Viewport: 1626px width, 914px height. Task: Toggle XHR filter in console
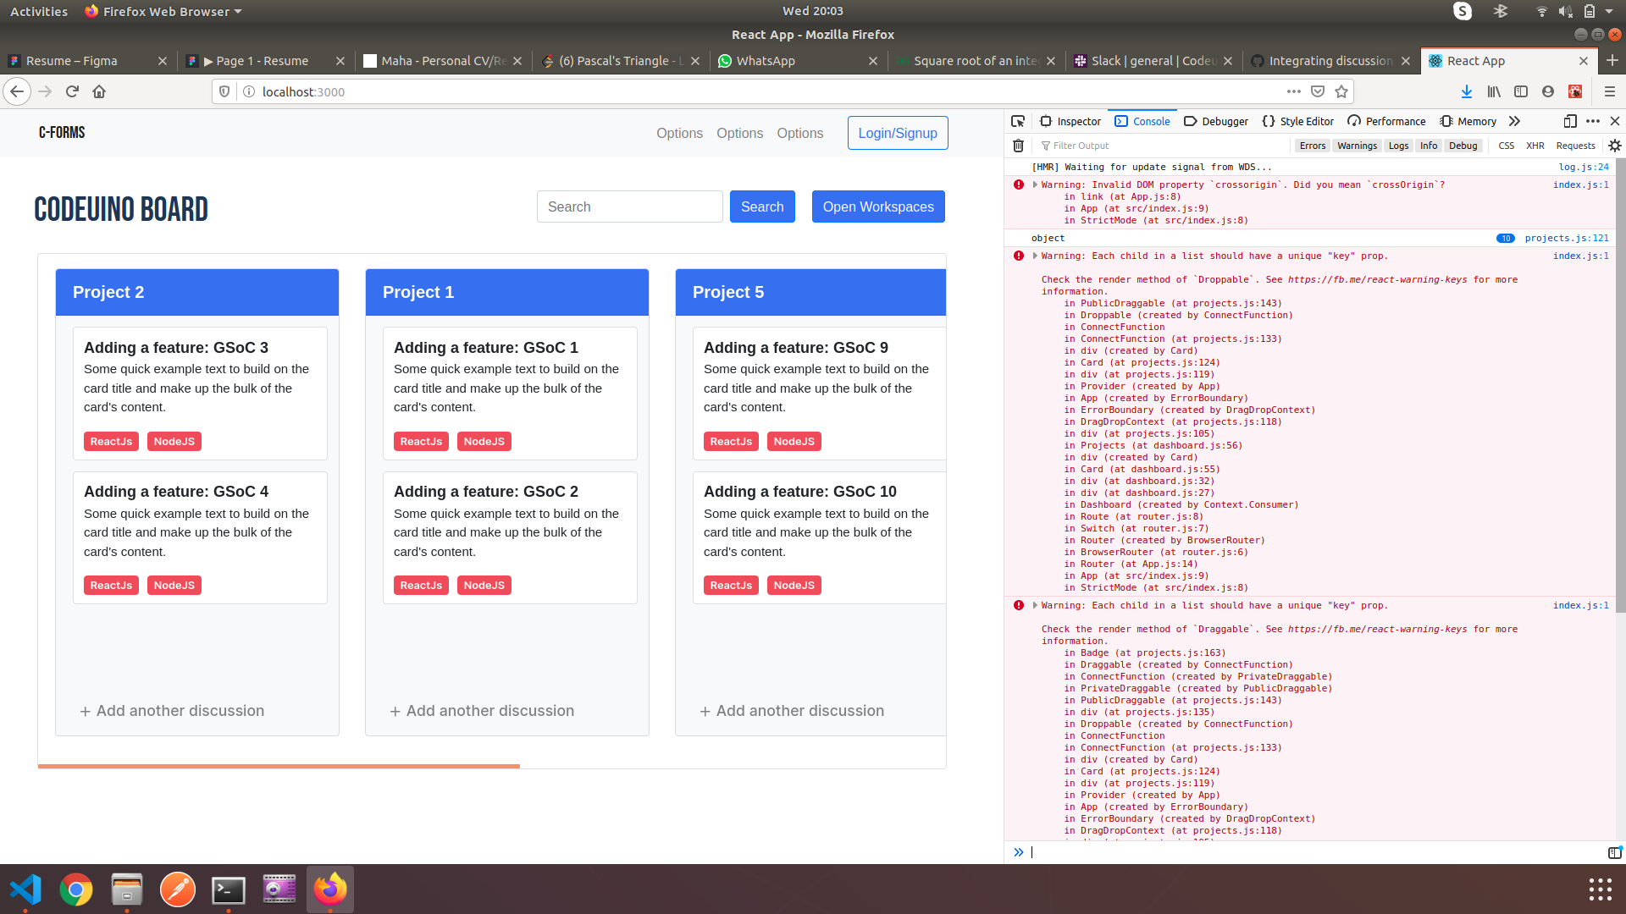[1535, 146]
